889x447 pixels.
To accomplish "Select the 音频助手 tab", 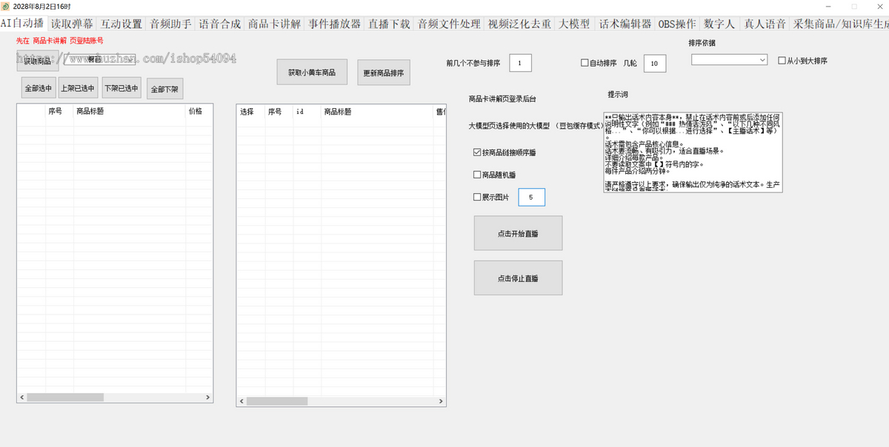I will (170, 24).
